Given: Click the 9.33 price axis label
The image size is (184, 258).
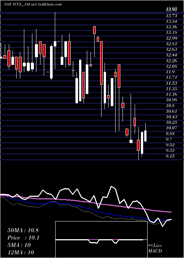Looking at the screenshot, I should click(x=171, y=150).
